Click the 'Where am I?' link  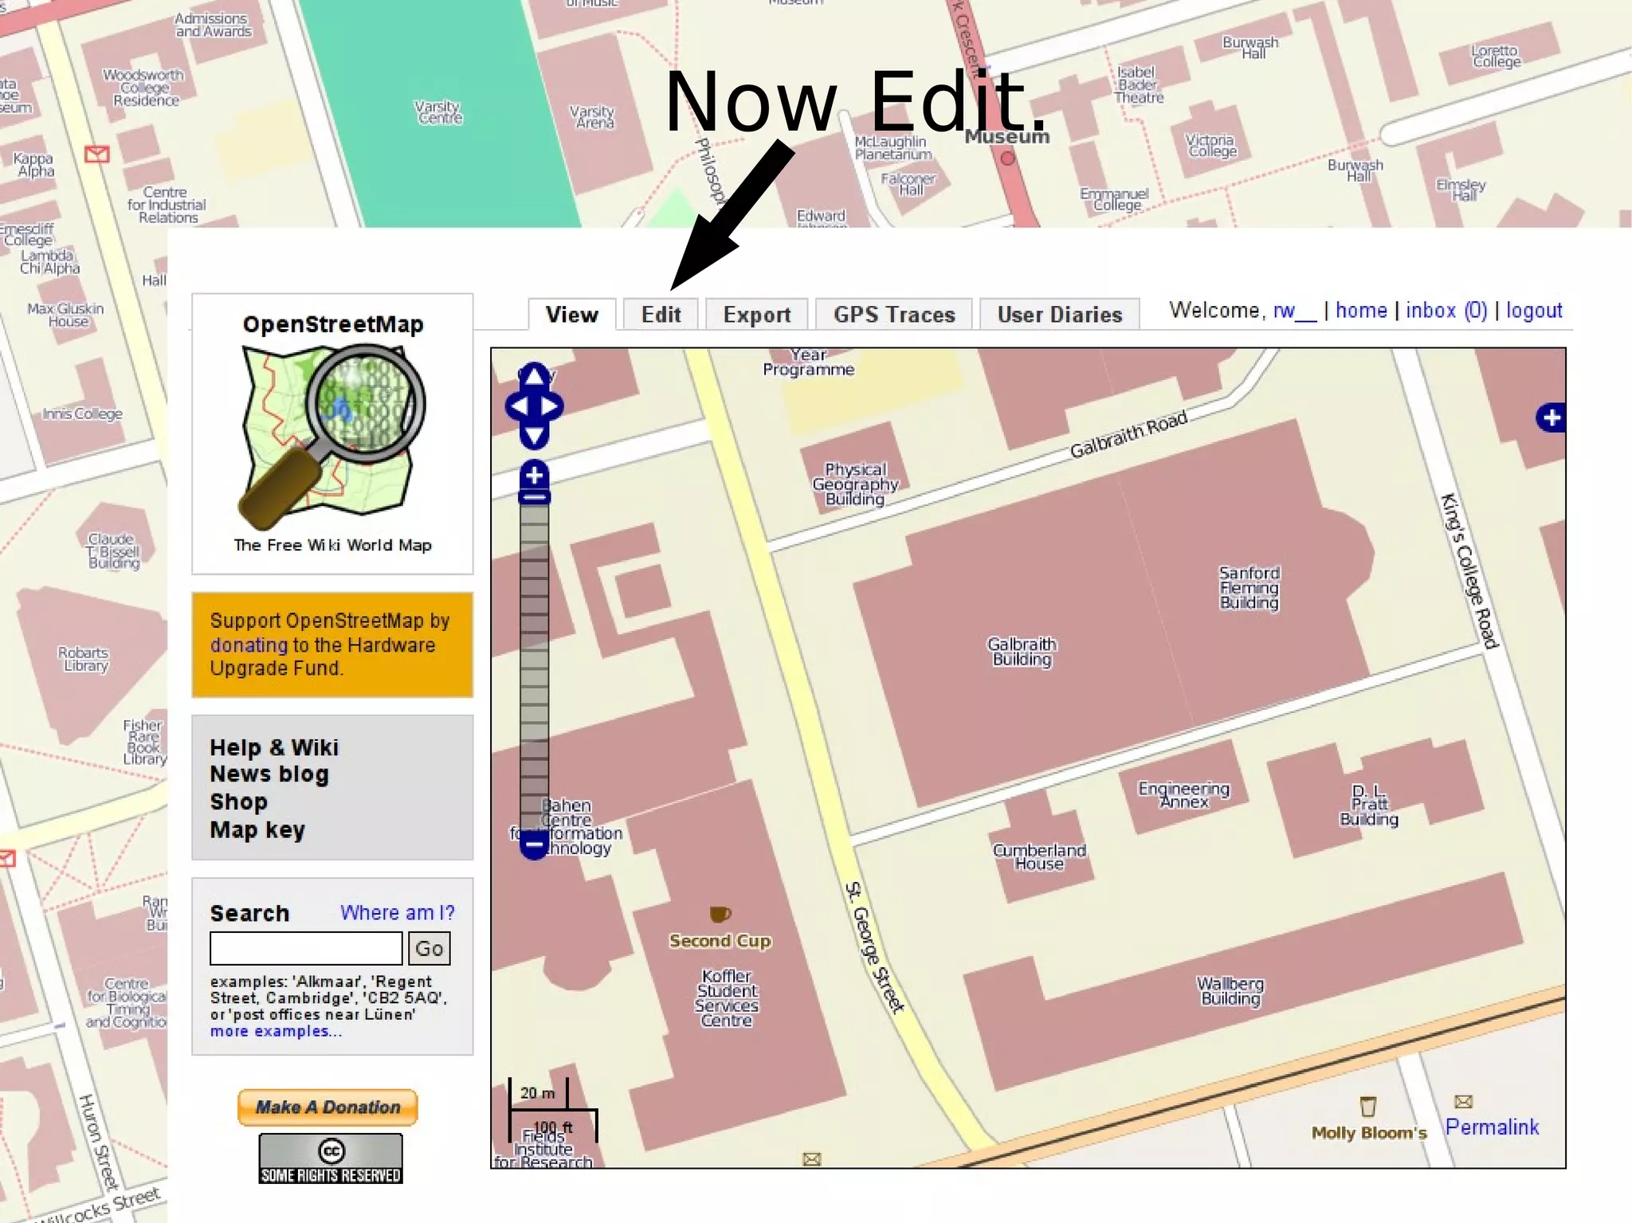pos(397,913)
